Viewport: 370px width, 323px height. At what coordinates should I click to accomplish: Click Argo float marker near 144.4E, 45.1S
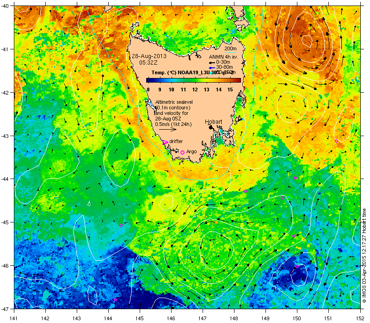point(121,225)
